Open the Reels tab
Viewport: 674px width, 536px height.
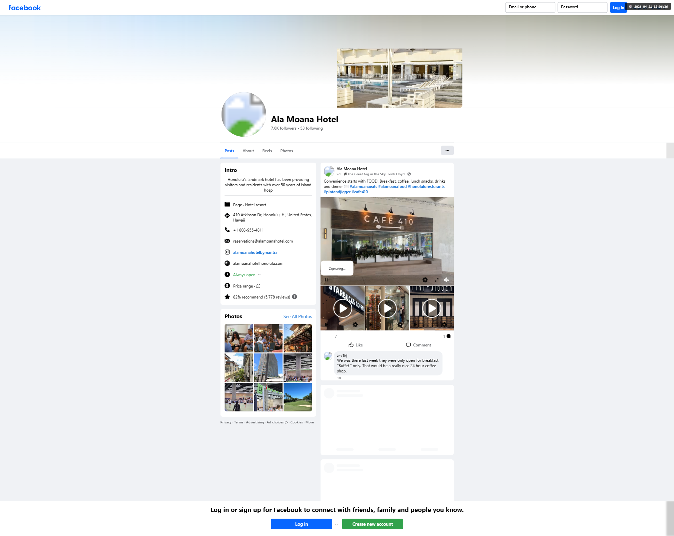[267, 151]
